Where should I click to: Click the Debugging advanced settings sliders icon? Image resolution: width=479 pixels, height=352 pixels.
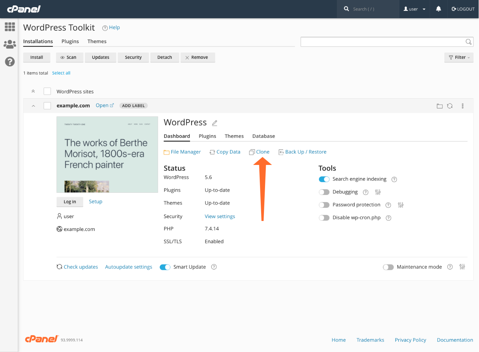(x=378, y=192)
